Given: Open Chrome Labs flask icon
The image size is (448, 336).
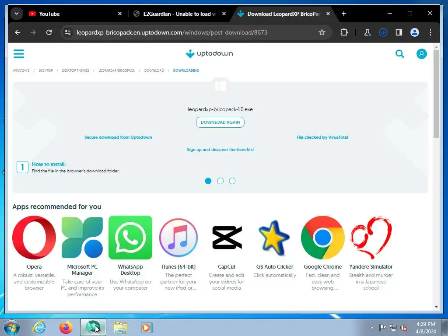Looking at the screenshot, I should click(x=367, y=32).
